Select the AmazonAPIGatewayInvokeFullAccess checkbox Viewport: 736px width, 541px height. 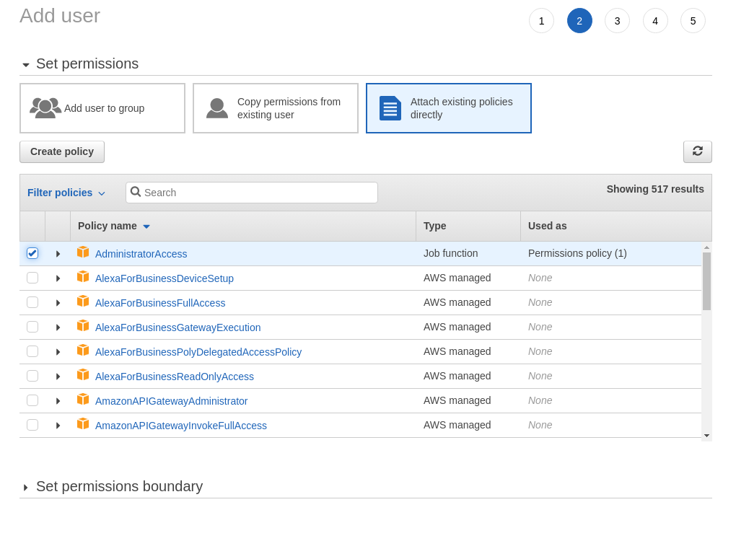[32, 425]
